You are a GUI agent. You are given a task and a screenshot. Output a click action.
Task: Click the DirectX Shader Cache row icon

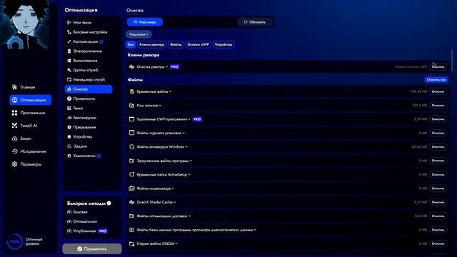pos(131,202)
